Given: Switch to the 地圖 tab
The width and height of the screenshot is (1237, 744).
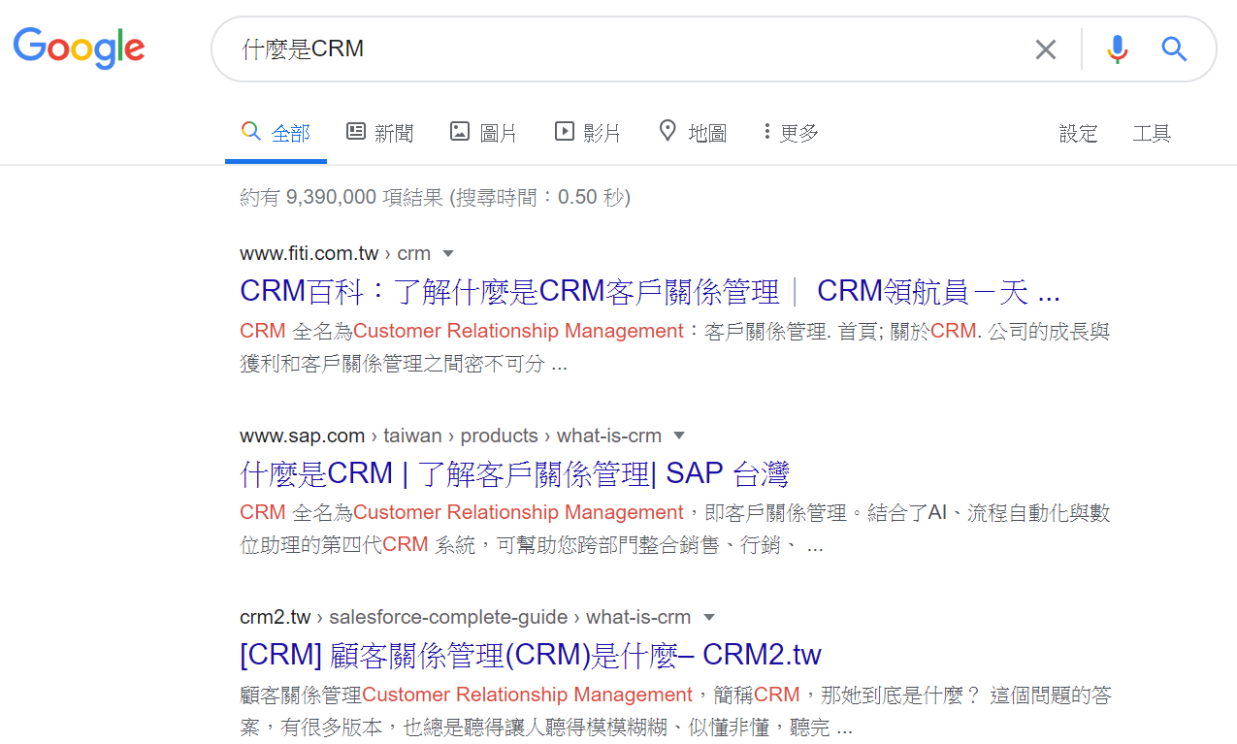Looking at the screenshot, I should click(693, 133).
